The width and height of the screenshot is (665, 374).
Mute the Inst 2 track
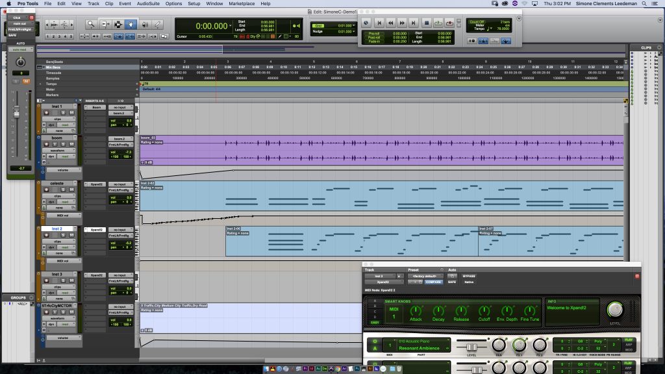coord(71,235)
